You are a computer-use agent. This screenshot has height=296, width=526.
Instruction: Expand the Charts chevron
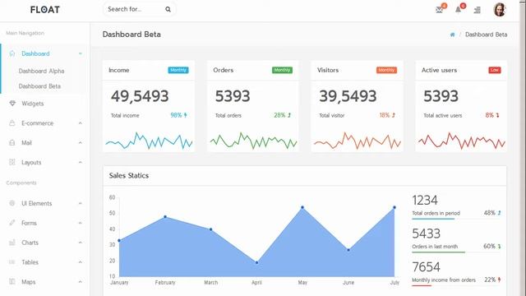pyautogui.click(x=81, y=243)
